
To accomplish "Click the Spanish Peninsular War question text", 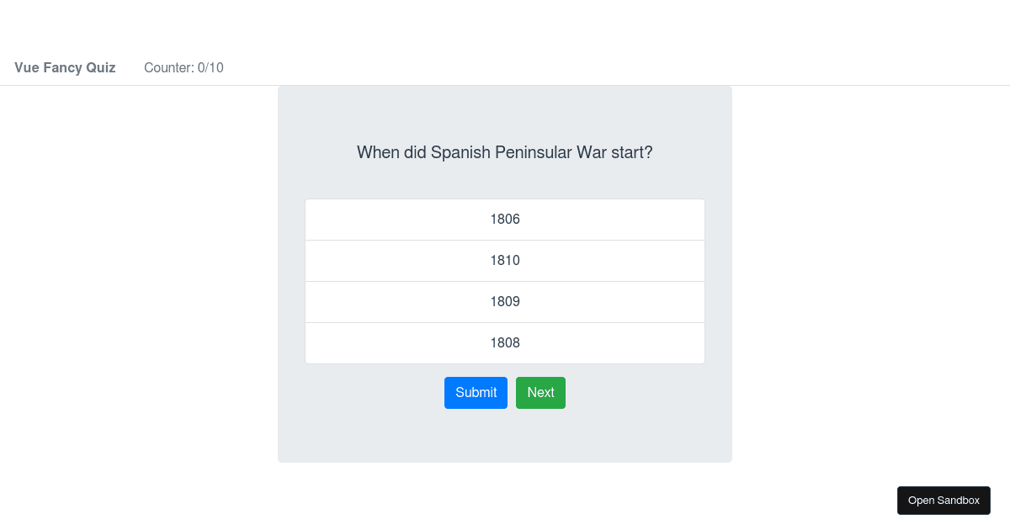I will (505, 152).
